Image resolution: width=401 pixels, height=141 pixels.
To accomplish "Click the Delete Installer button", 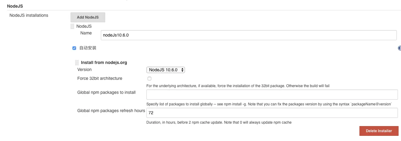I will coord(379,131).
